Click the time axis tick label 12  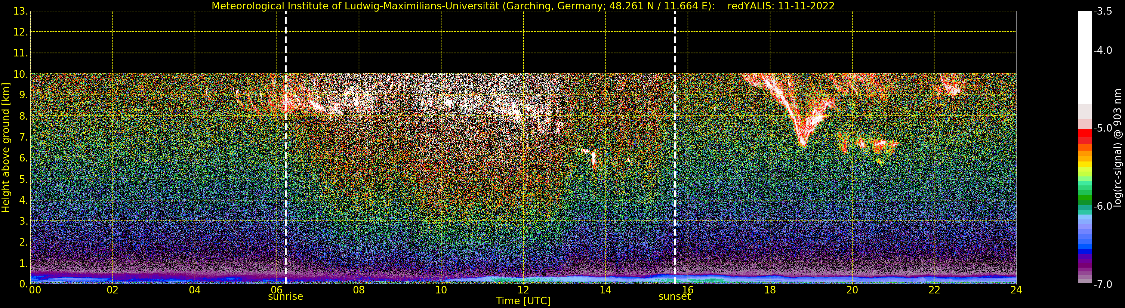point(523,290)
